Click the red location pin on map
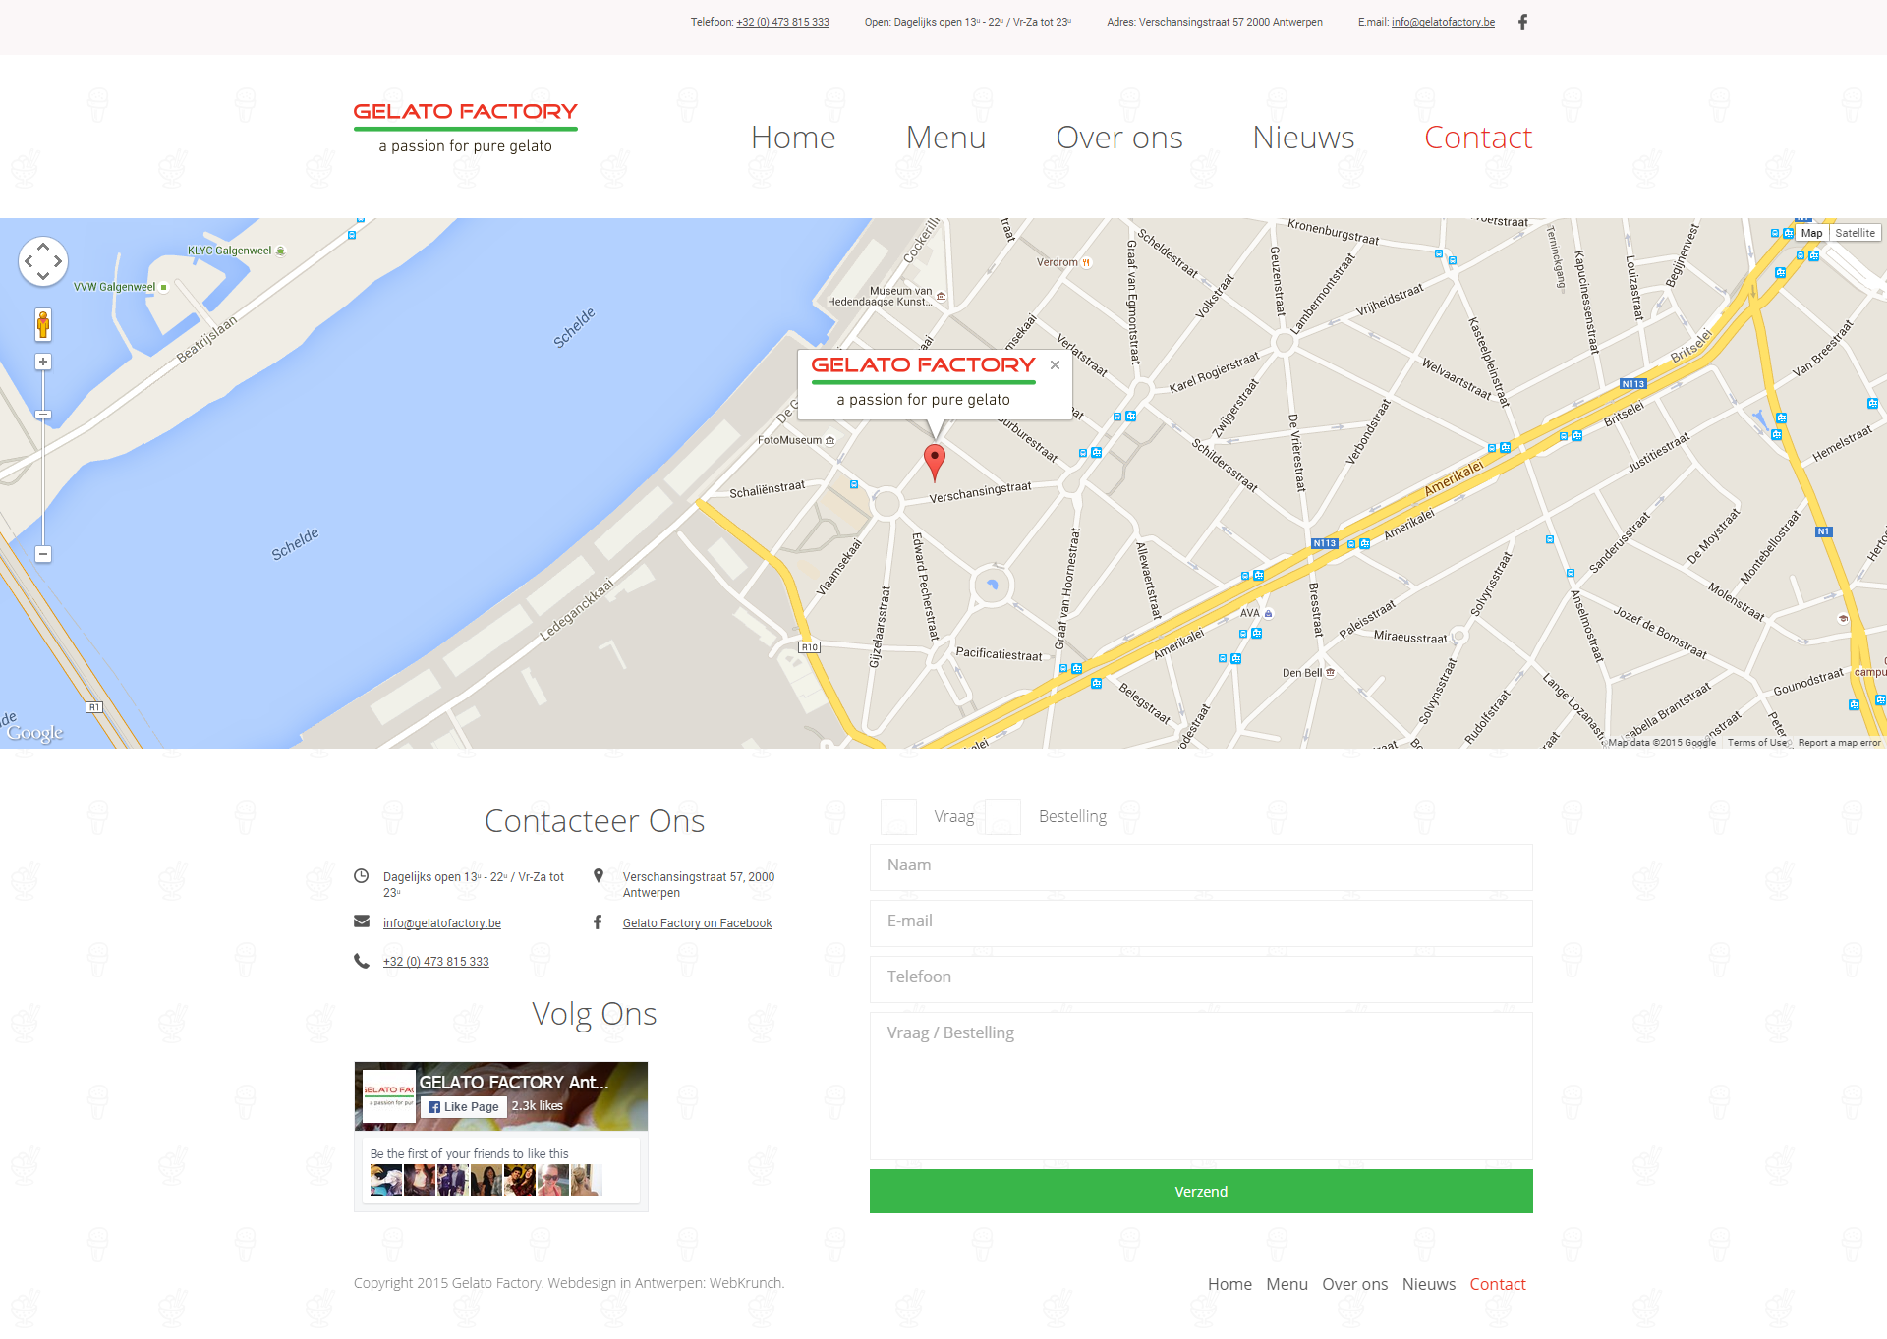Screen dimensions: 1887x1339 pos(935,462)
